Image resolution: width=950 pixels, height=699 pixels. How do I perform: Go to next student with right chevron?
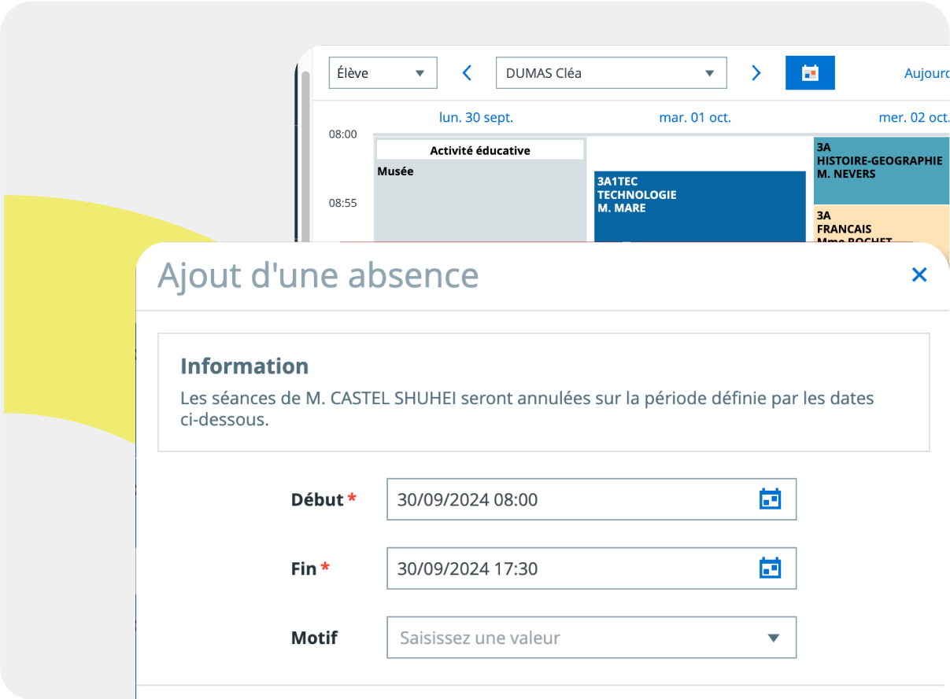(x=756, y=73)
